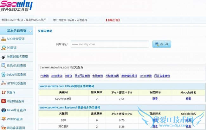Open 网站备案查询 in sidebar

pos(16,127)
